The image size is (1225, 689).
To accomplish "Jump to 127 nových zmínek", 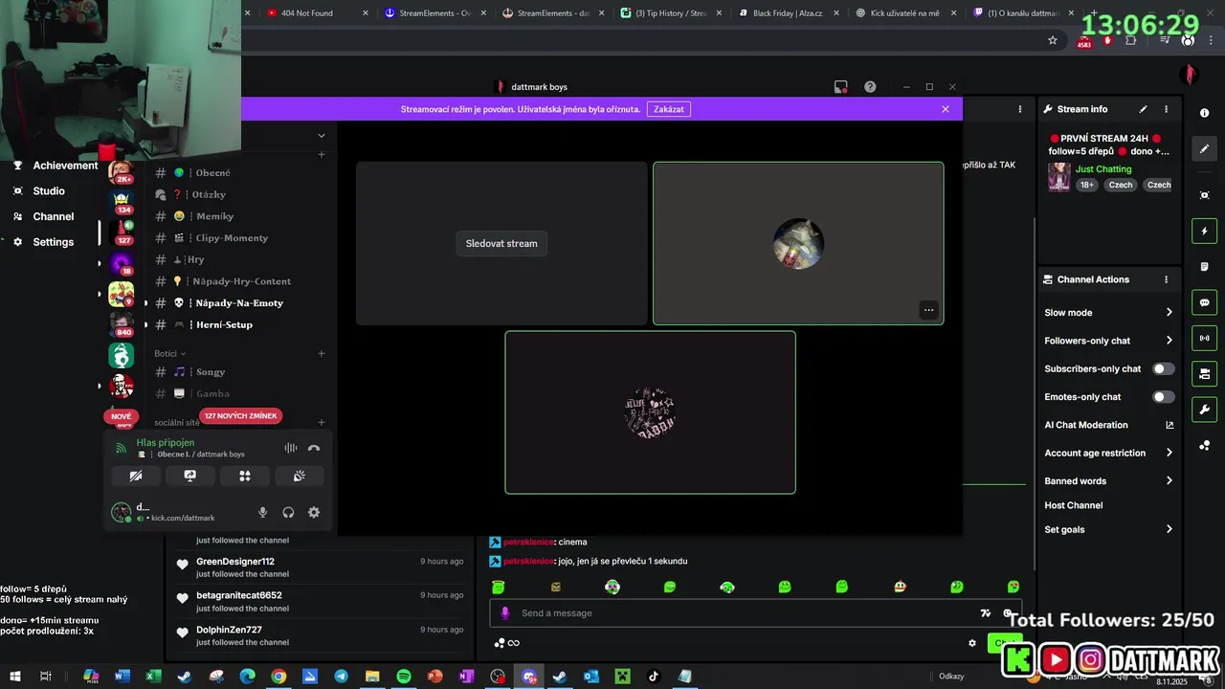I will [x=241, y=416].
